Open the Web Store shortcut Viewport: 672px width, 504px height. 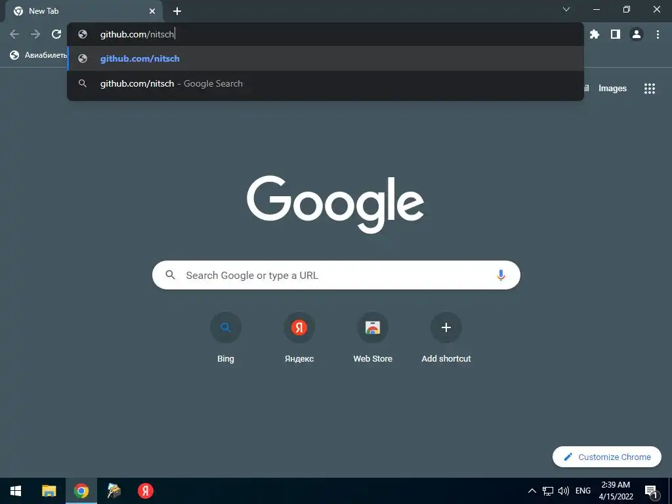click(373, 339)
